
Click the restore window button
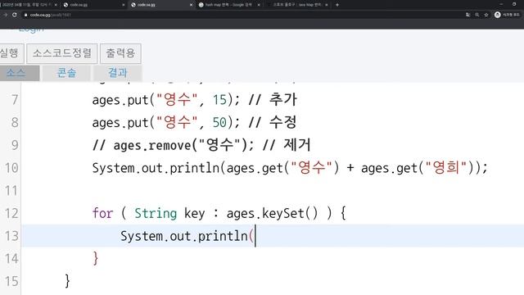pyautogui.click(x=514, y=4)
